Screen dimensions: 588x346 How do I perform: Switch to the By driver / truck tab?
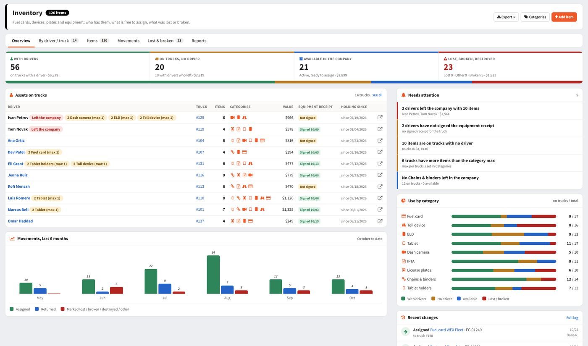(x=58, y=41)
